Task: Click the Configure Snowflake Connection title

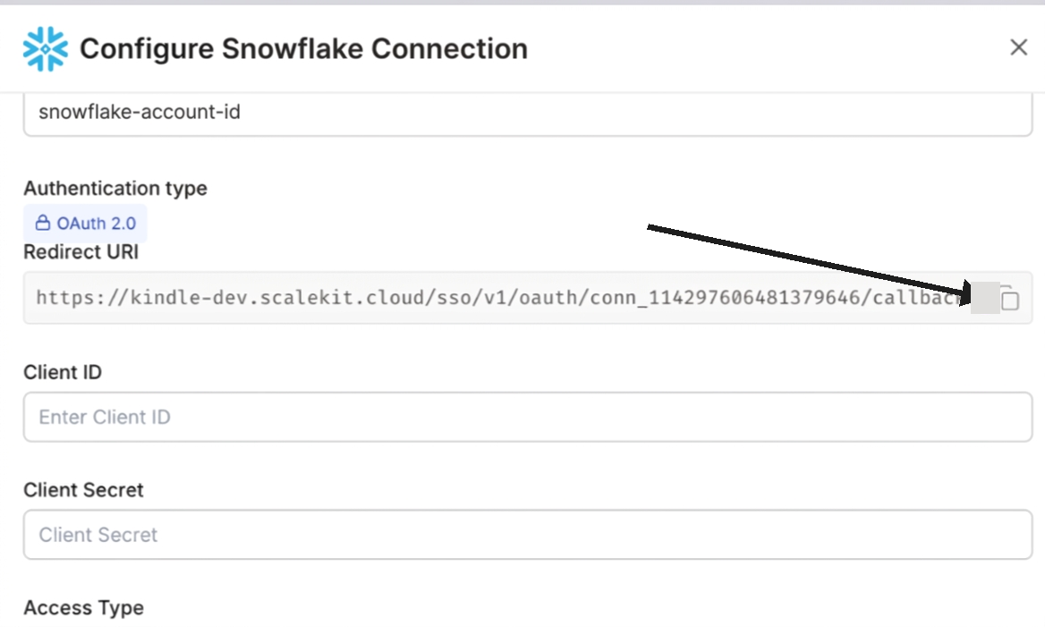Action: 304,48
